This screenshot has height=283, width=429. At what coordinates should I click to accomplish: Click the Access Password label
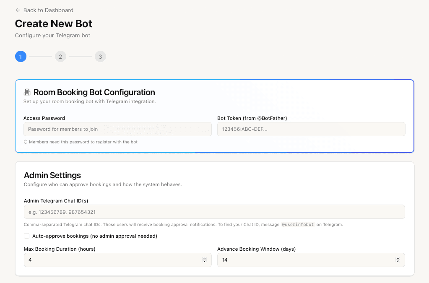[44, 118]
